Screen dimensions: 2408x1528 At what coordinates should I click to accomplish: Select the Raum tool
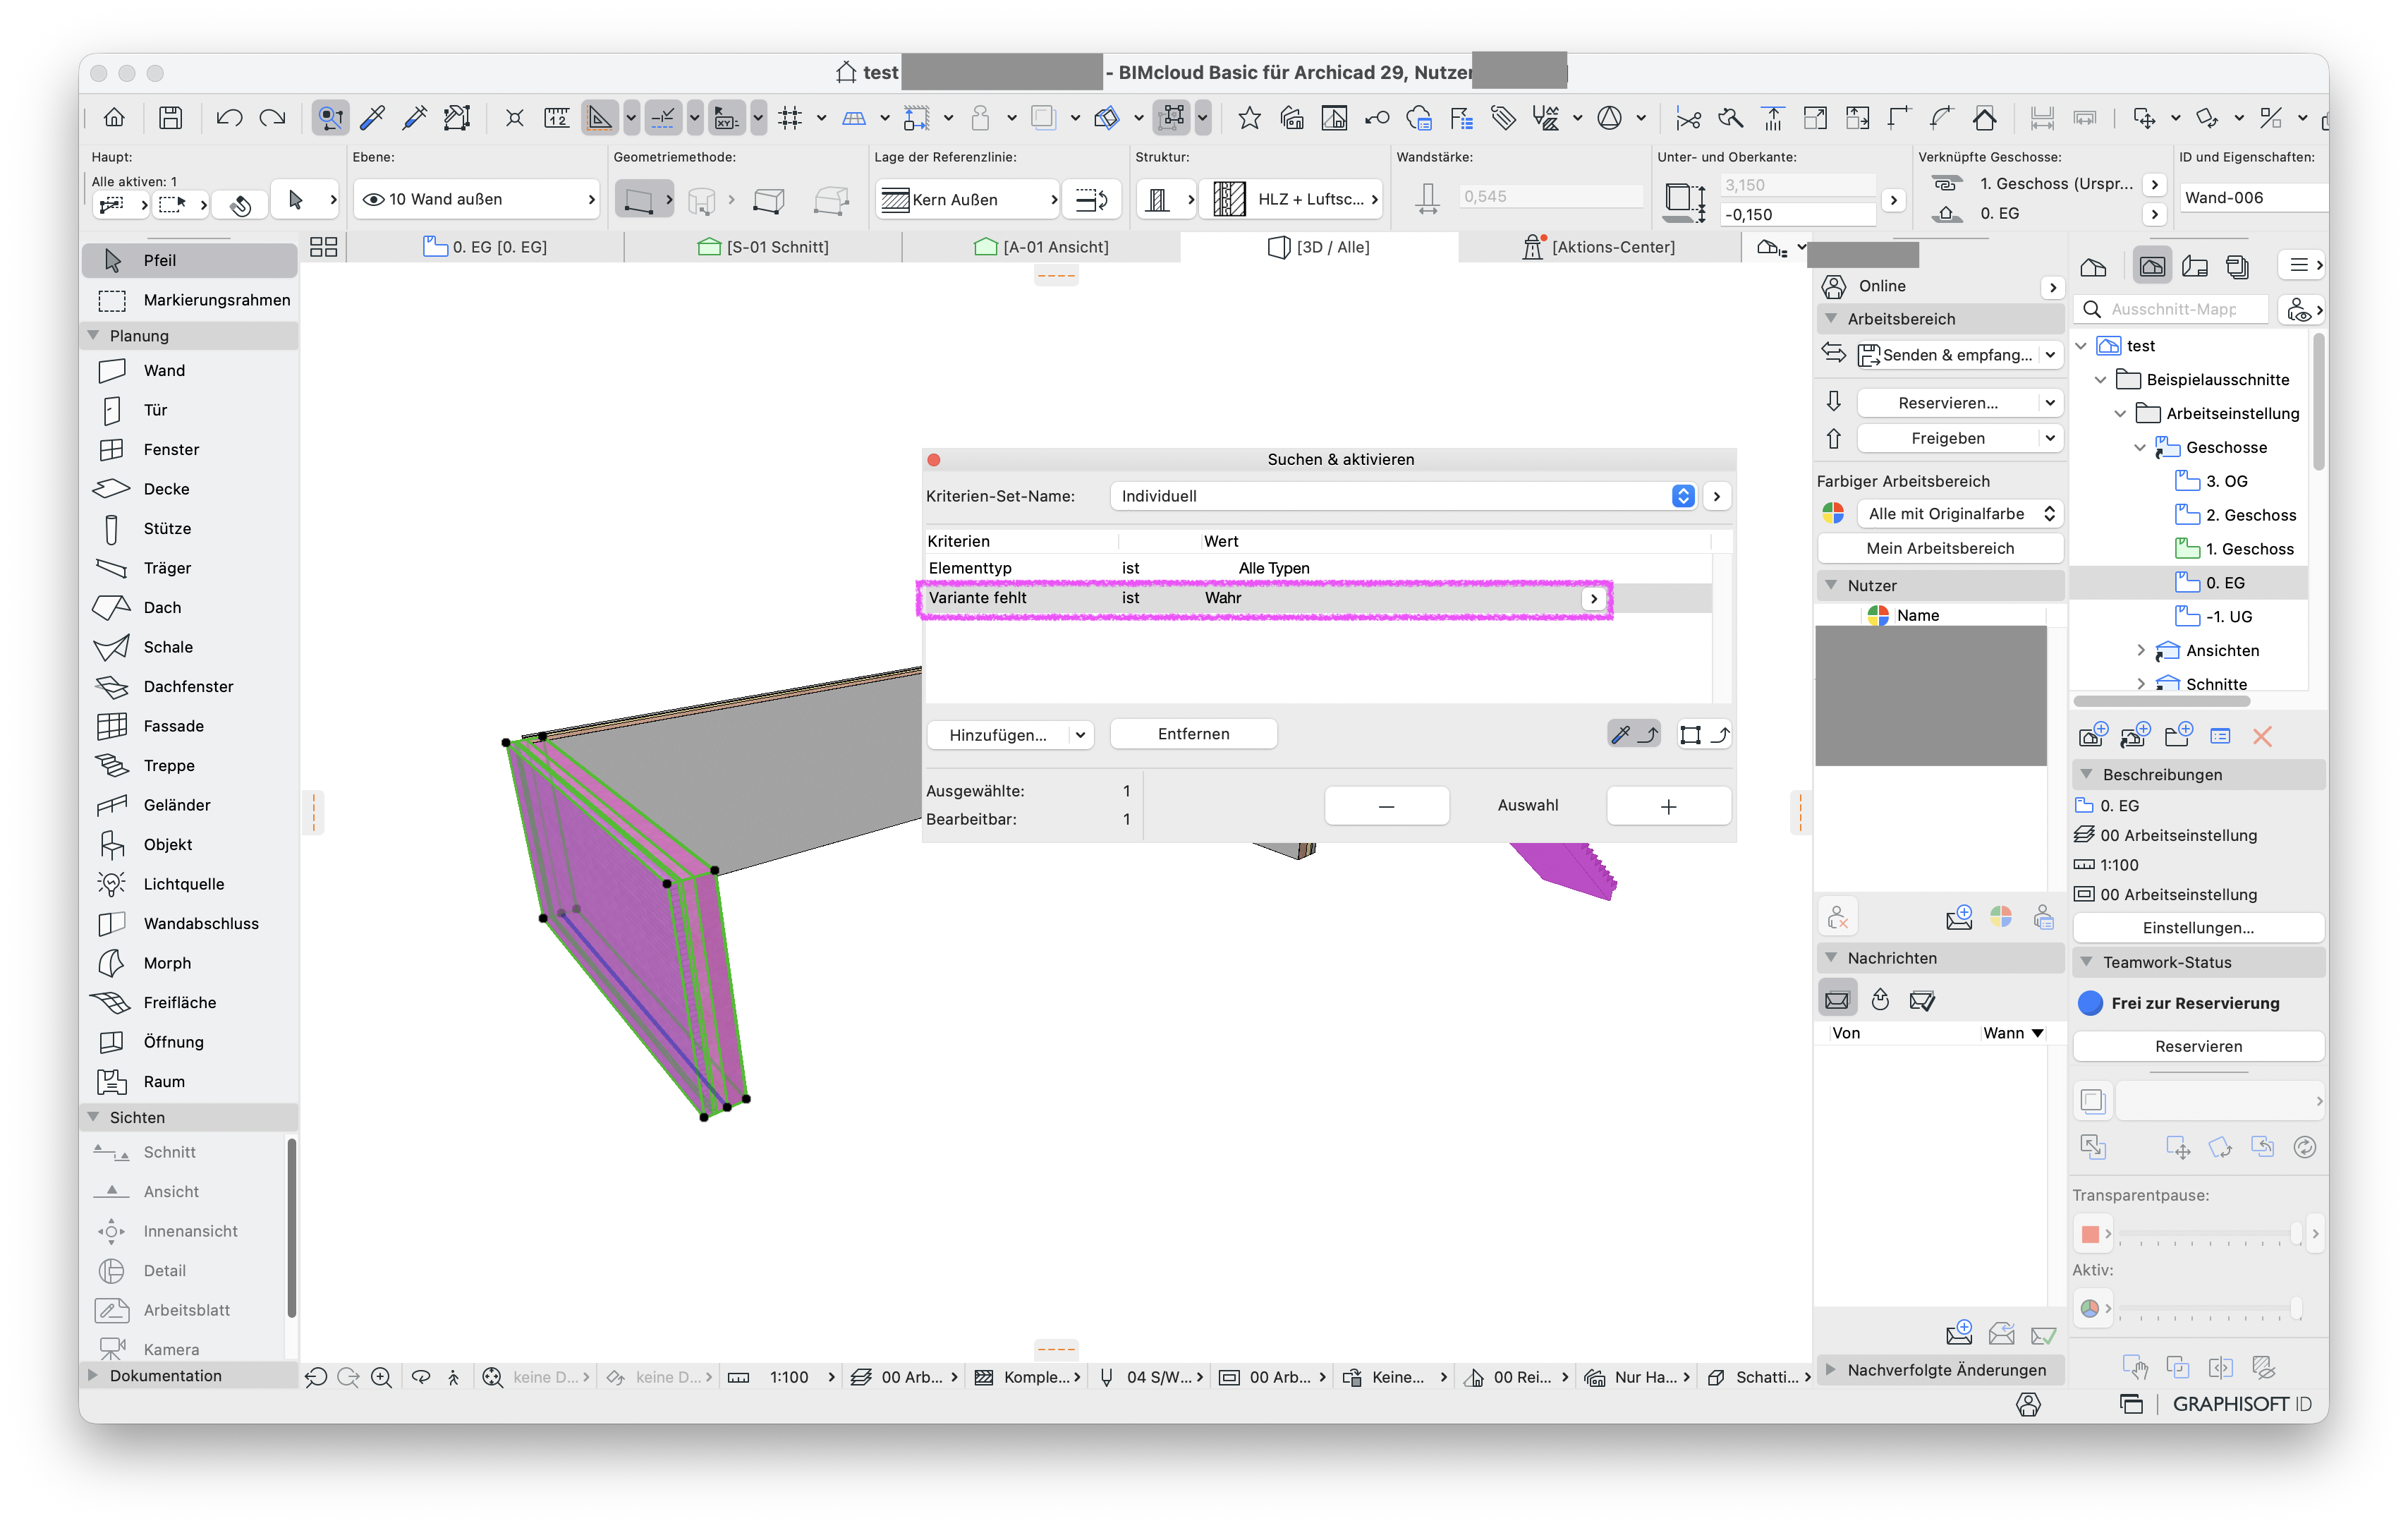click(189, 1081)
